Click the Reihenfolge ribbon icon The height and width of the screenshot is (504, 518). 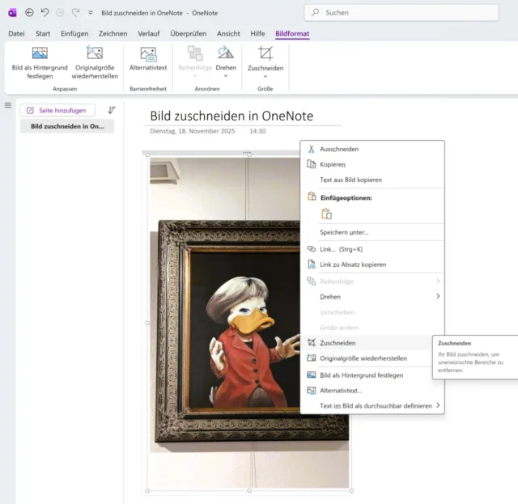coord(195,53)
